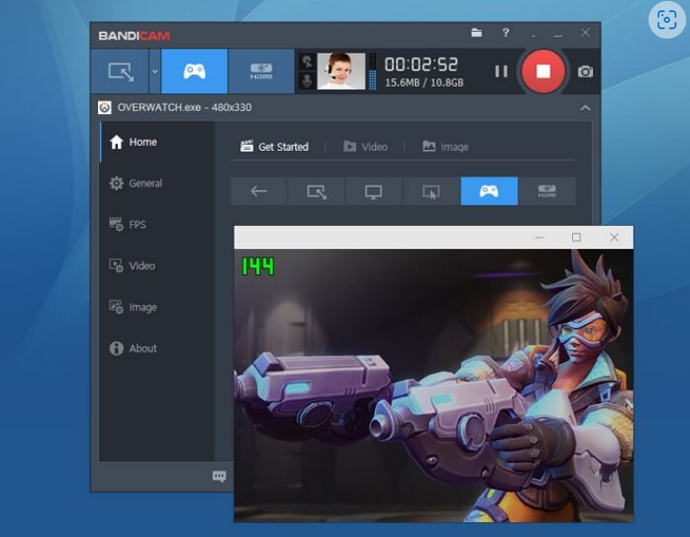Close the Overwatch game window
This screenshot has width=690, height=537.
pyautogui.click(x=615, y=237)
